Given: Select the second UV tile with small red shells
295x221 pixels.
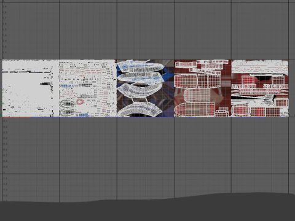Looking at the screenshot, I should point(88,88).
